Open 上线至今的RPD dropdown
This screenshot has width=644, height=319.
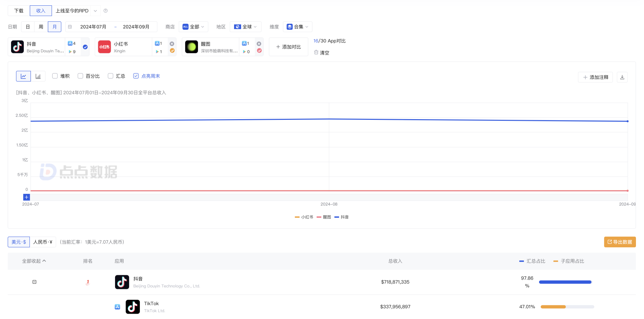[76, 11]
